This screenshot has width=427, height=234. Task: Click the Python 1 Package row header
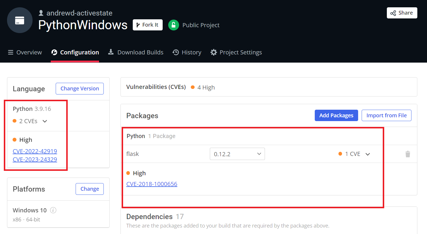(151, 136)
